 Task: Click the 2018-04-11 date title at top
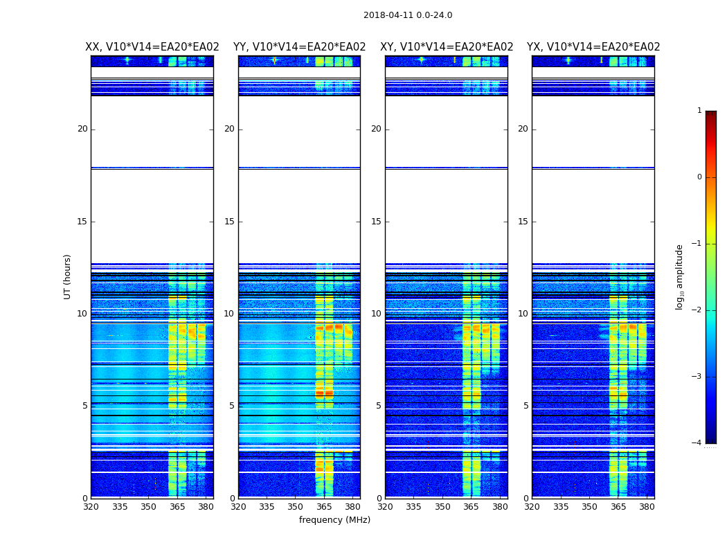[407, 15]
